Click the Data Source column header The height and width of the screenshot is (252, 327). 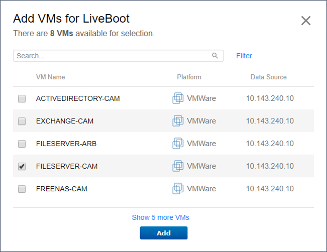point(268,77)
